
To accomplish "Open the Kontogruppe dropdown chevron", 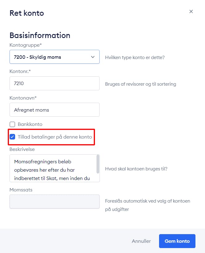I will tap(93, 57).
